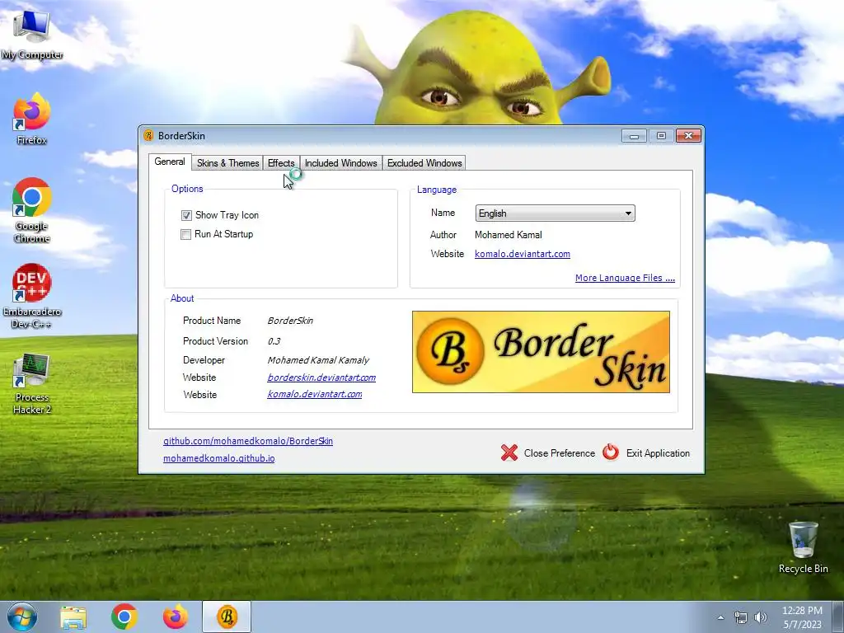
Task: Open borderskin.deviantart.com link
Action: (321, 377)
